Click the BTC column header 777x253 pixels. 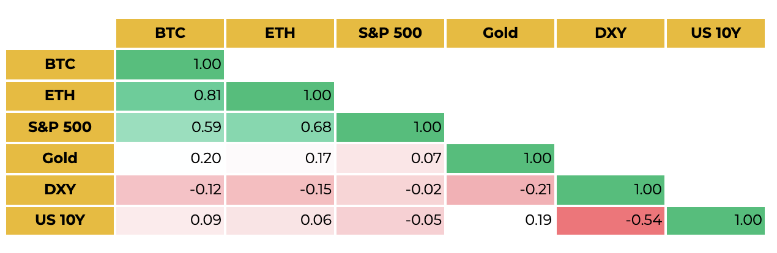coord(170,33)
